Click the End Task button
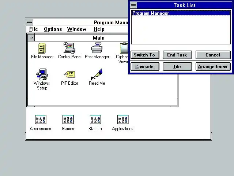Viewport: 234px width, 176px height. click(x=177, y=55)
